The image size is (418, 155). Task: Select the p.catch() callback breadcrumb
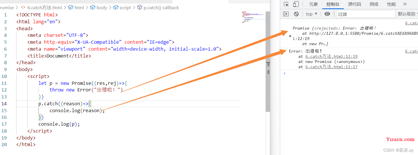coord(158,7)
